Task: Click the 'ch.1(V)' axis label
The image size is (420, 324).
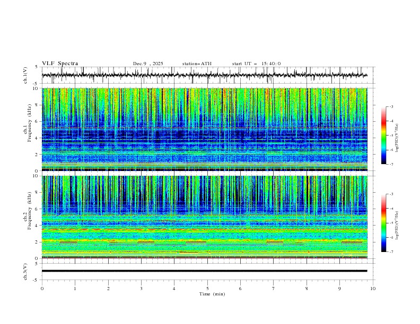Action: [25, 75]
